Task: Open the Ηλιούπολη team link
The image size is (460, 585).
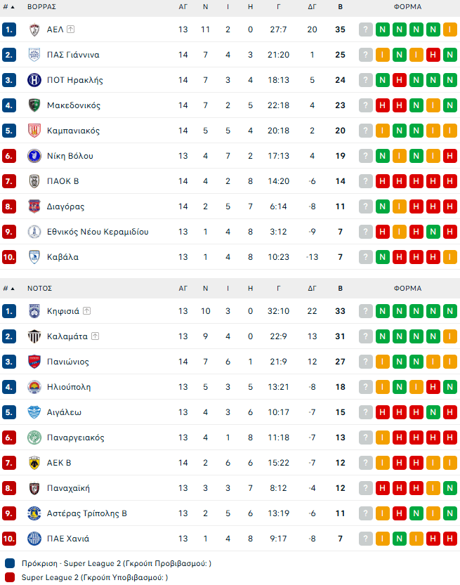Action: [x=69, y=387]
